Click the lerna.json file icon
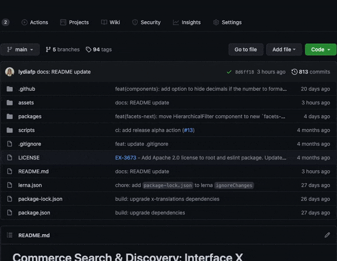Screen dimensions: 337x261 click(10, 185)
